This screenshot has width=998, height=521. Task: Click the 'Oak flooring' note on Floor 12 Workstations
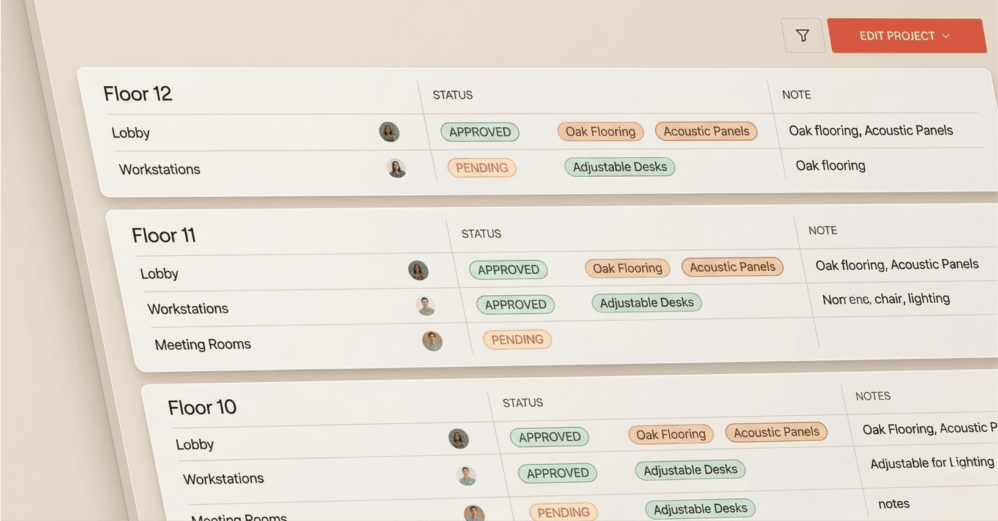click(x=831, y=166)
